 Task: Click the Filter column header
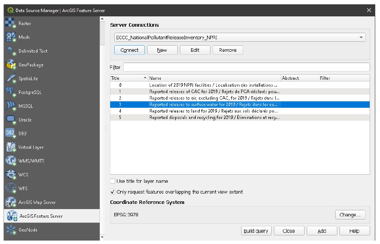344,78
